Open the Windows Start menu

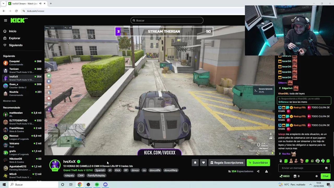point(4,185)
